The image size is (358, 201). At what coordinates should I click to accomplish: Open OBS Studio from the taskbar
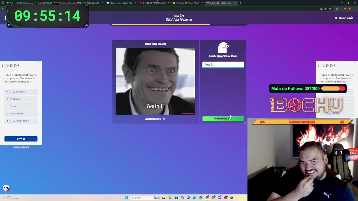226,198
